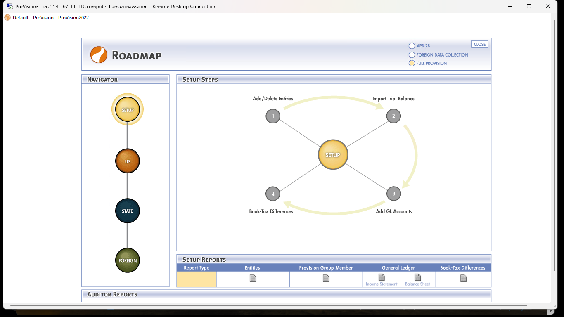Click the yellow Report Type cell
This screenshot has height=317, width=564.
click(x=197, y=279)
